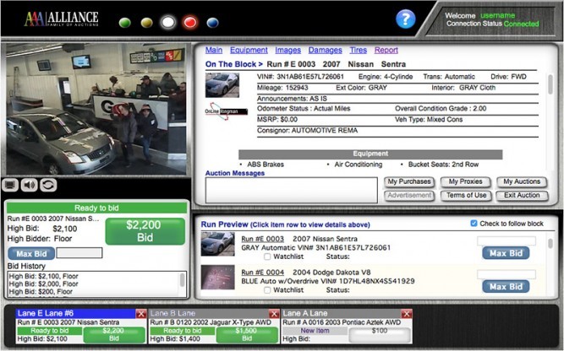Open My Purchases
The image size is (564, 351).
[409, 181]
